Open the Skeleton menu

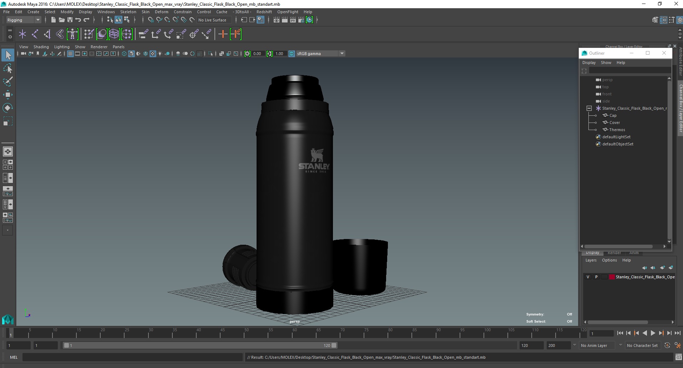128,12
